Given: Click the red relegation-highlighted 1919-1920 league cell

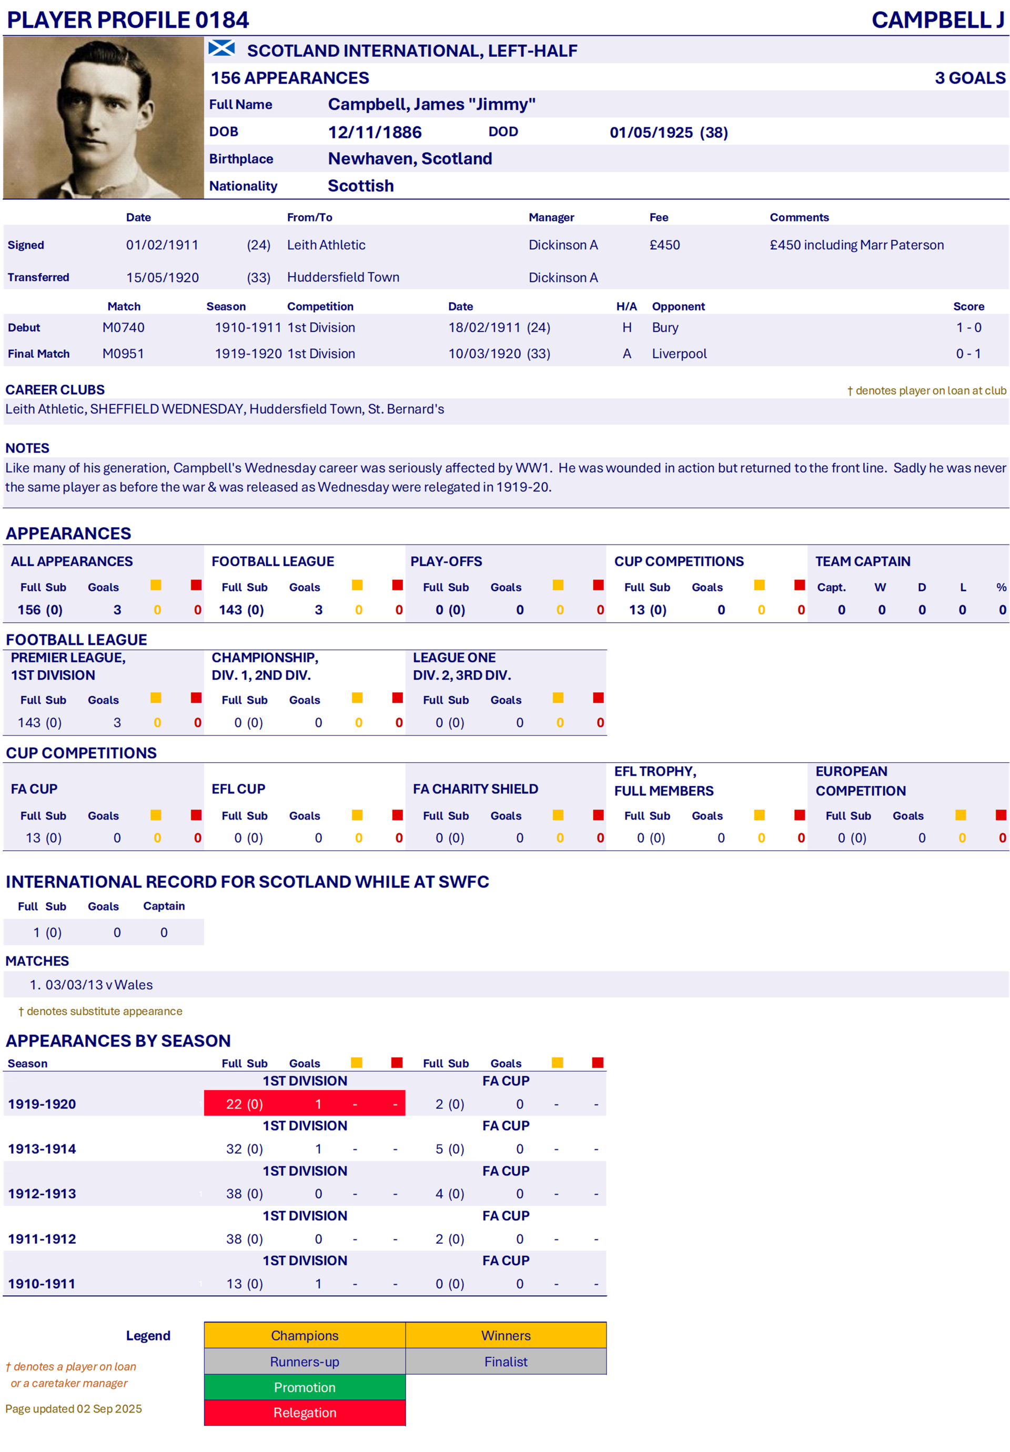Looking at the screenshot, I should (304, 1104).
